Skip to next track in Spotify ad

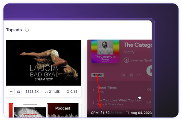point(131,75)
